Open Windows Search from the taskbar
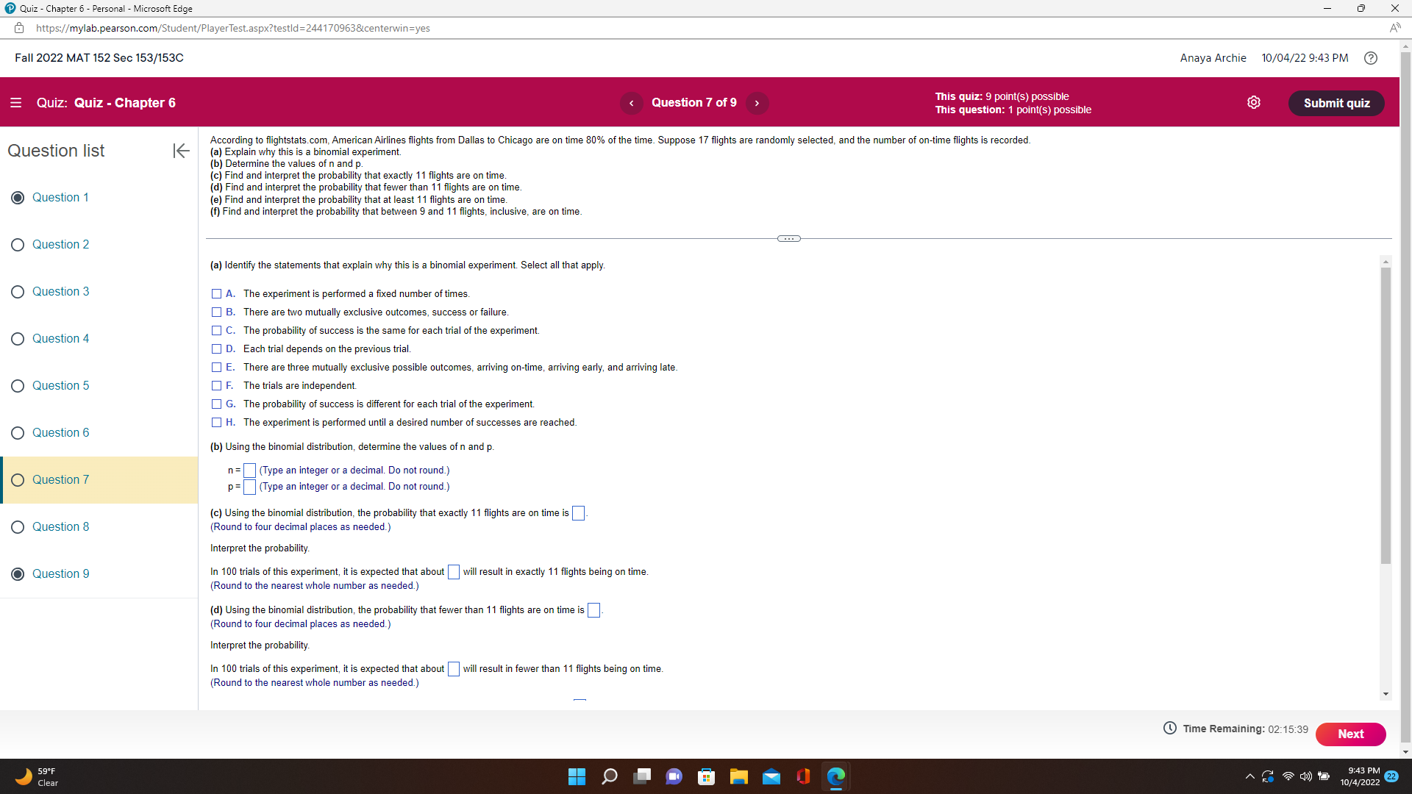 point(610,776)
